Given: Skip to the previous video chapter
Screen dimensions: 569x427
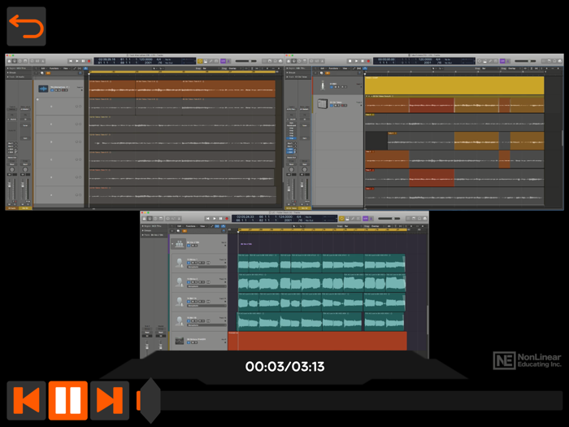Looking at the screenshot, I should pos(26,400).
